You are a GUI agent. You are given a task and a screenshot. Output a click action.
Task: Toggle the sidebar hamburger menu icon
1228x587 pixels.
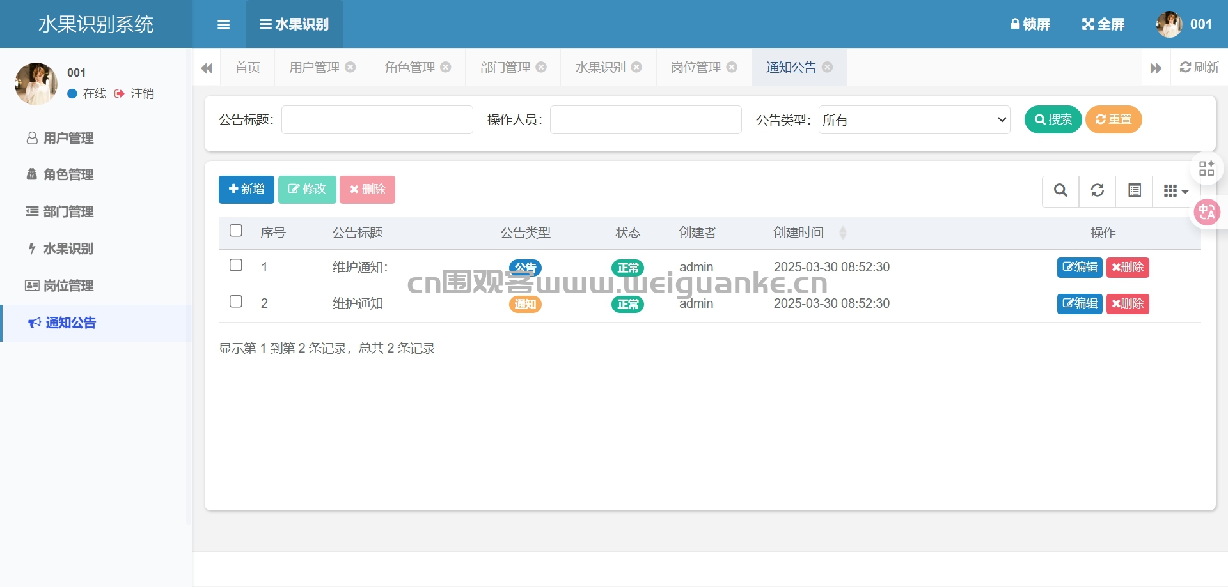223,24
